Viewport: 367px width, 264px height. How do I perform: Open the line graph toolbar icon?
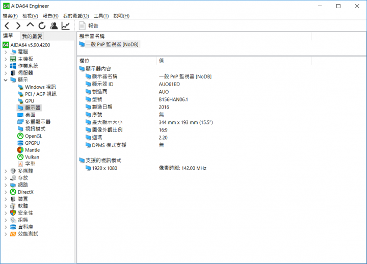(x=66, y=26)
